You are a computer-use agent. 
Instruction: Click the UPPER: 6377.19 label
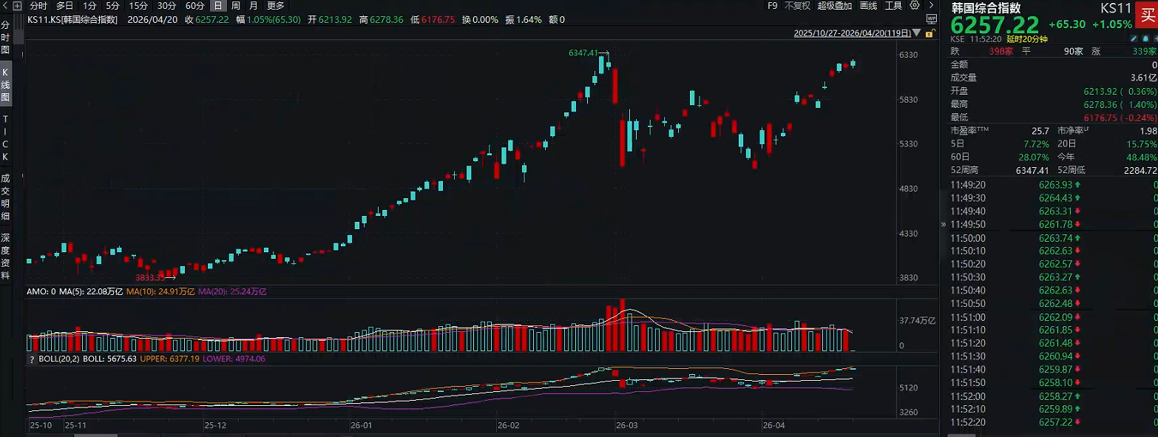(171, 359)
